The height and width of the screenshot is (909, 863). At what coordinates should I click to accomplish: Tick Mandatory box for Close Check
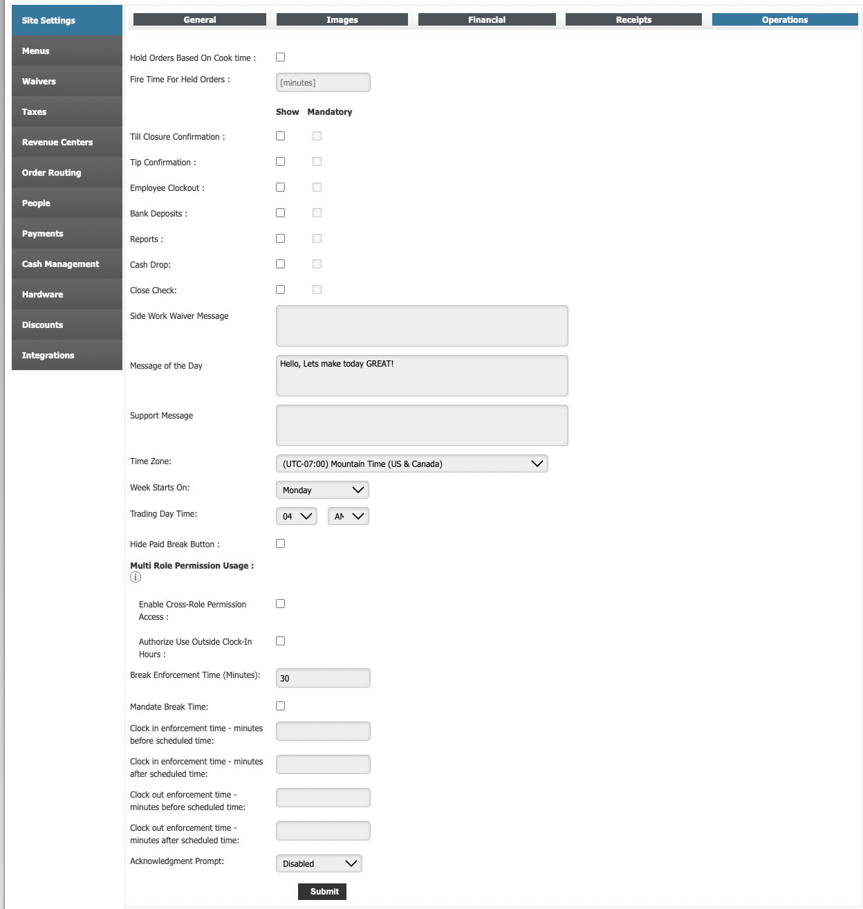click(x=317, y=290)
